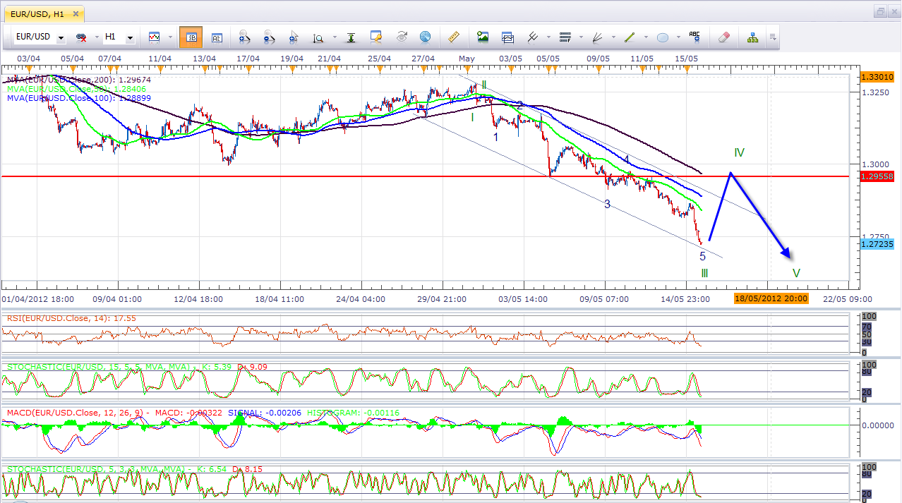Screen dimensions: 902x503
Task: Select the eraser tool
Action: click(723, 37)
